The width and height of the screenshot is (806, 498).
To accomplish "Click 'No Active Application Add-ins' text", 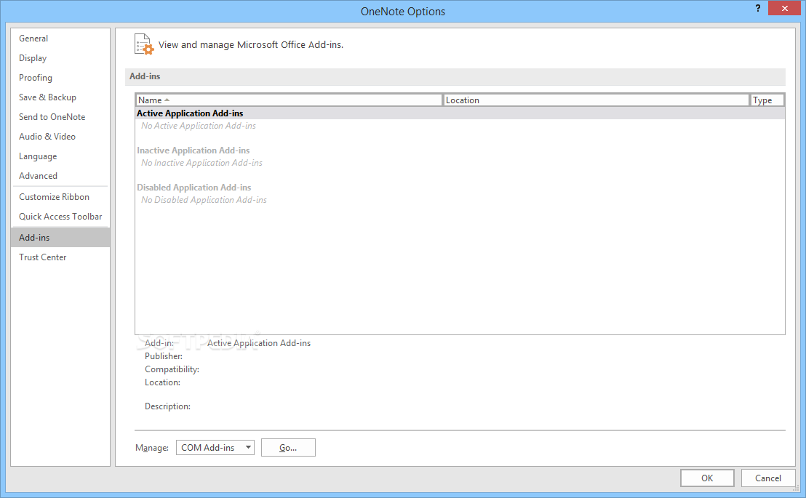I will [x=199, y=126].
